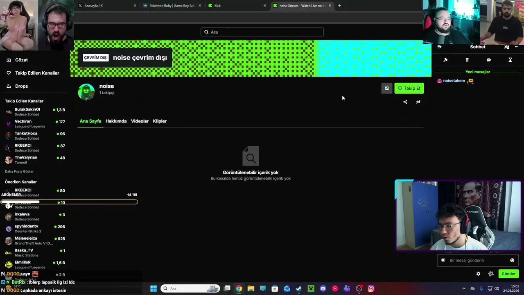Image resolution: width=524 pixels, height=295 pixels.
Task: Click the gray panel icon beside Takip Et
Action: [x=387, y=88]
